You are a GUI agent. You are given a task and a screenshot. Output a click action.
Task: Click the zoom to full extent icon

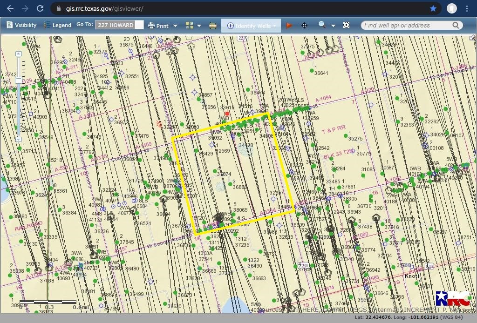346,25
